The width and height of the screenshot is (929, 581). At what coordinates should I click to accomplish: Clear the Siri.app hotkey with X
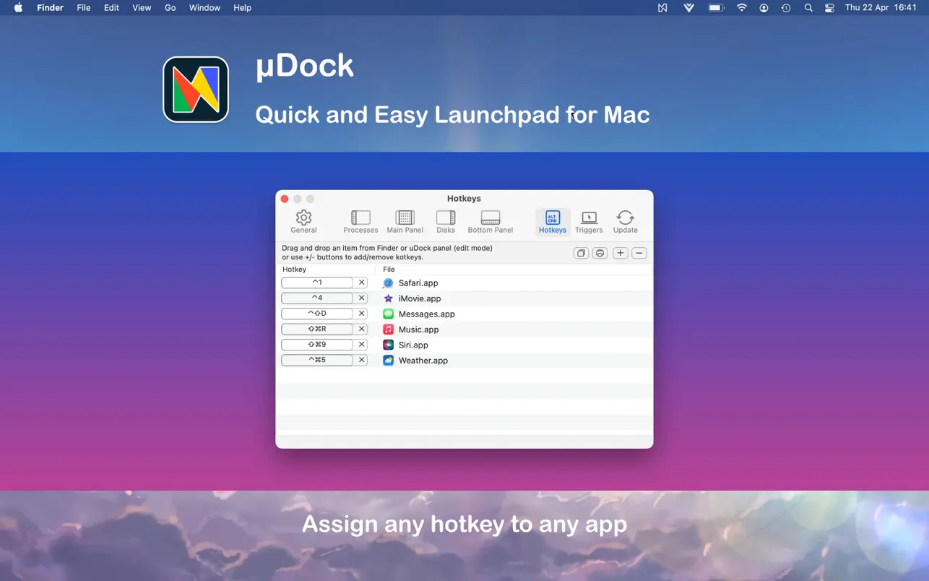click(362, 345)
